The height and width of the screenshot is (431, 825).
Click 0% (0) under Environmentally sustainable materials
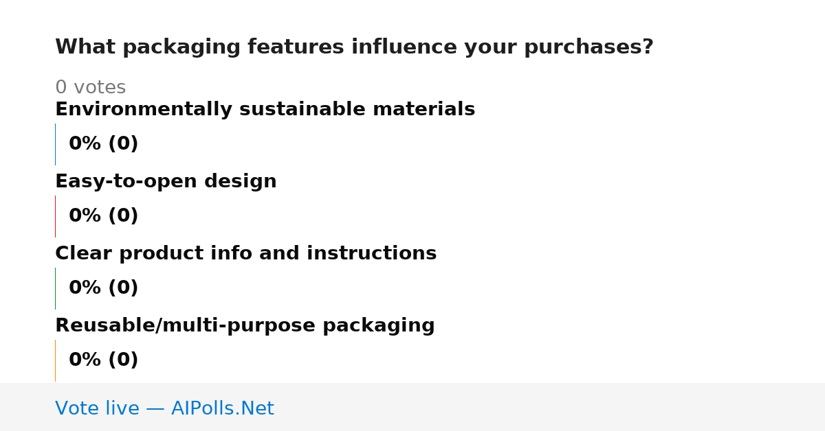tap(104, 144)
